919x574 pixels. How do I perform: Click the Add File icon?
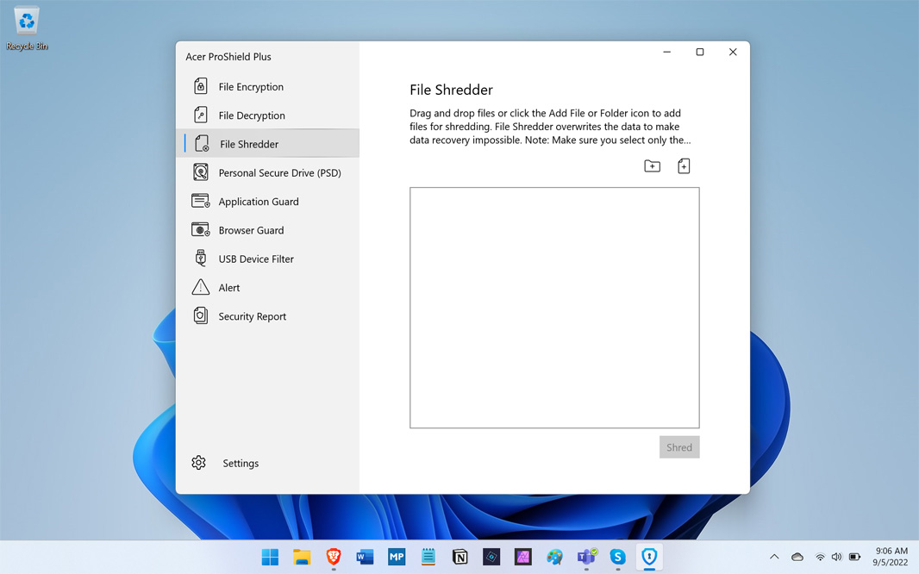(x=684, y=166)
